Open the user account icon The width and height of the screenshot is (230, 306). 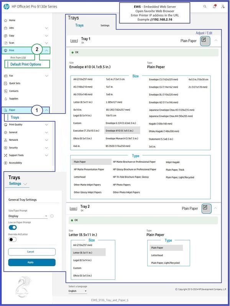pyautogui.click(x=223, y=7)
